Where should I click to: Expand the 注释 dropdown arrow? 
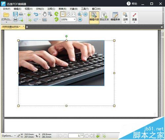coord(125,22)
